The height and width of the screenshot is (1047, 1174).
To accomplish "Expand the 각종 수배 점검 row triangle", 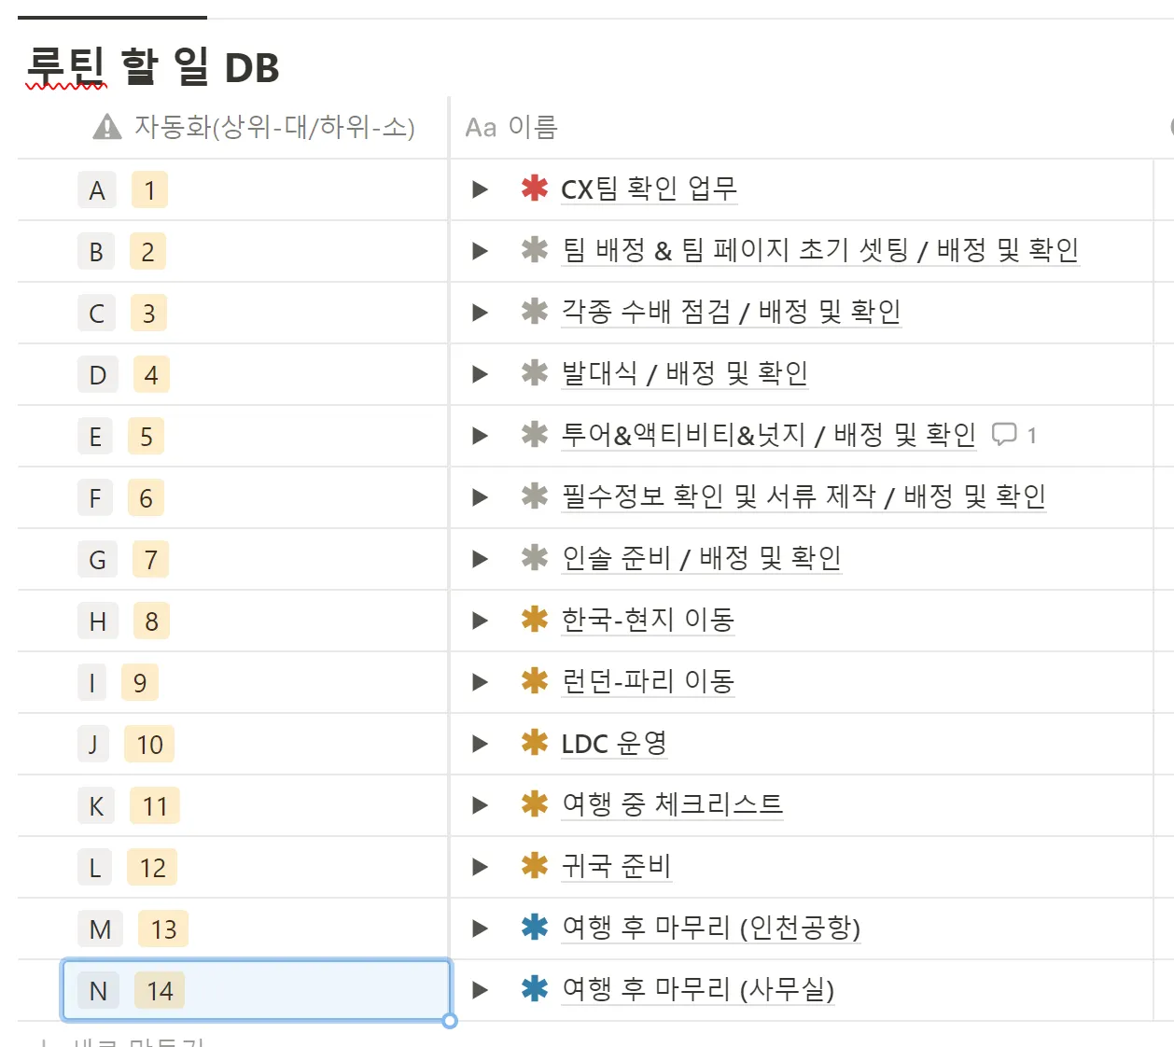I will point(481,313).
